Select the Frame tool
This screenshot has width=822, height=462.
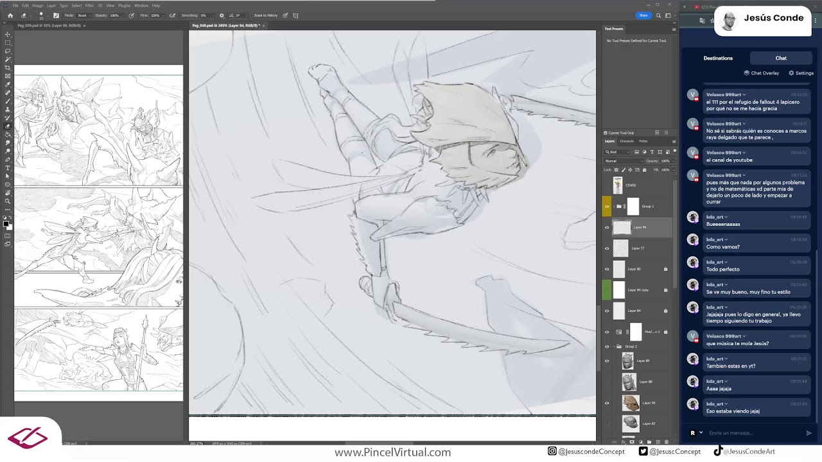(8, 76)
